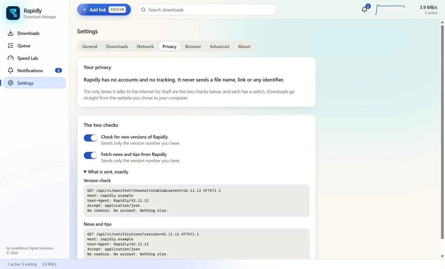Click the 'News and tips' label
445x269 pixels.
[98, 224]
